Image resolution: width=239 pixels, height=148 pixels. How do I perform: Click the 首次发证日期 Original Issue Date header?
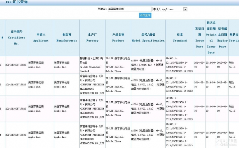tap(211, 37)
